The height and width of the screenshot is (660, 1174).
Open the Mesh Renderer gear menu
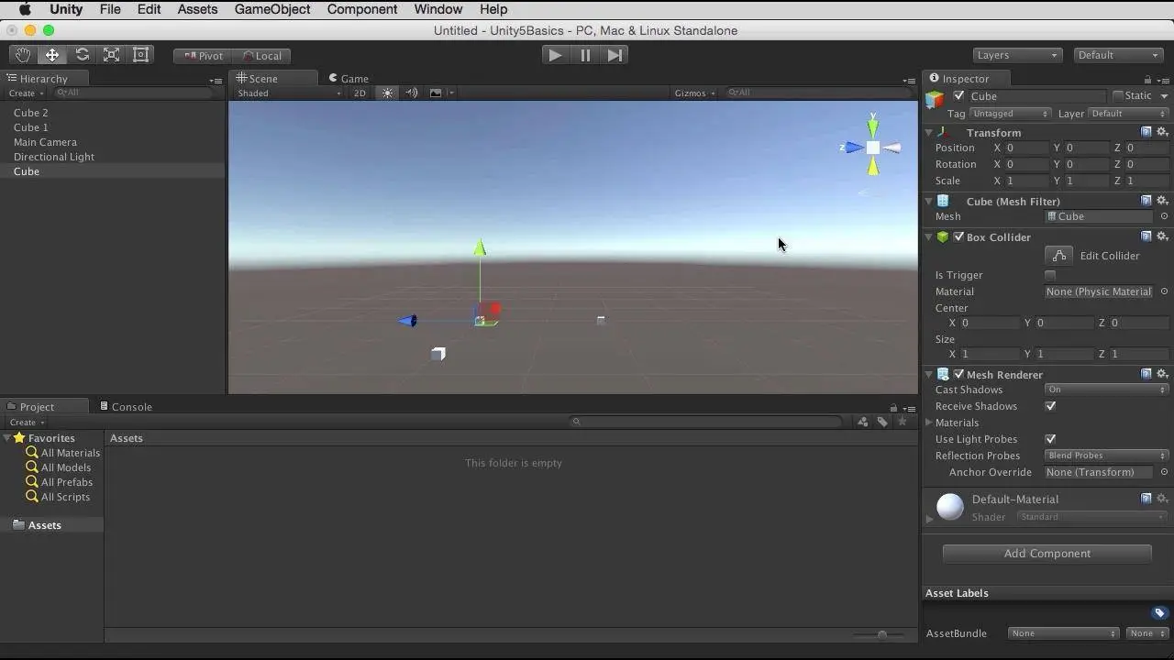click(x=1162, y=374)
